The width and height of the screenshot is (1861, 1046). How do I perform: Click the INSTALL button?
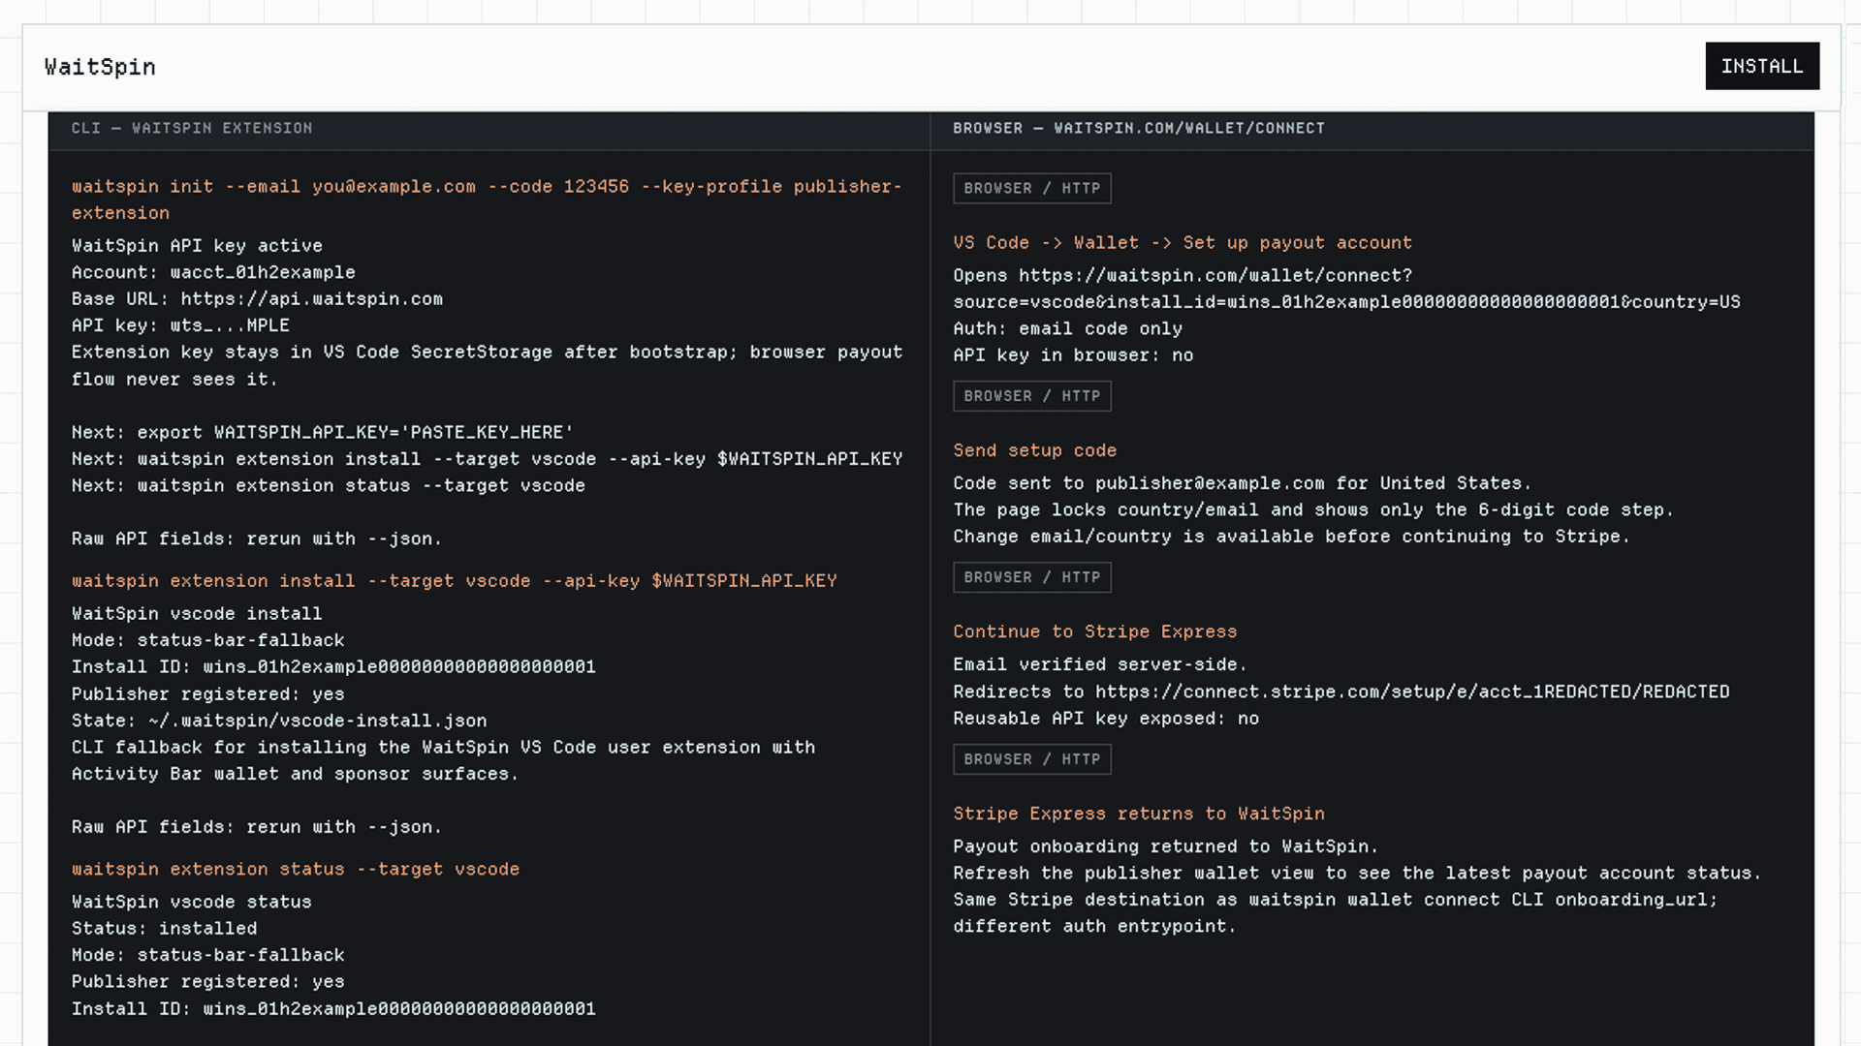pyautogui.click(x=1762, y=66)
